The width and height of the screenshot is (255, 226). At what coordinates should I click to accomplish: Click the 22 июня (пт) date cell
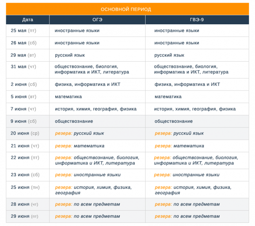pyautogui.click(x=25, y=158)
